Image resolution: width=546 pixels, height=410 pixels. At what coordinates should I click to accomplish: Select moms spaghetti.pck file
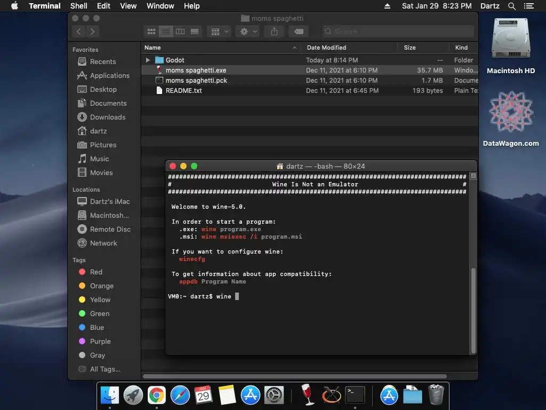pos(310,80)
